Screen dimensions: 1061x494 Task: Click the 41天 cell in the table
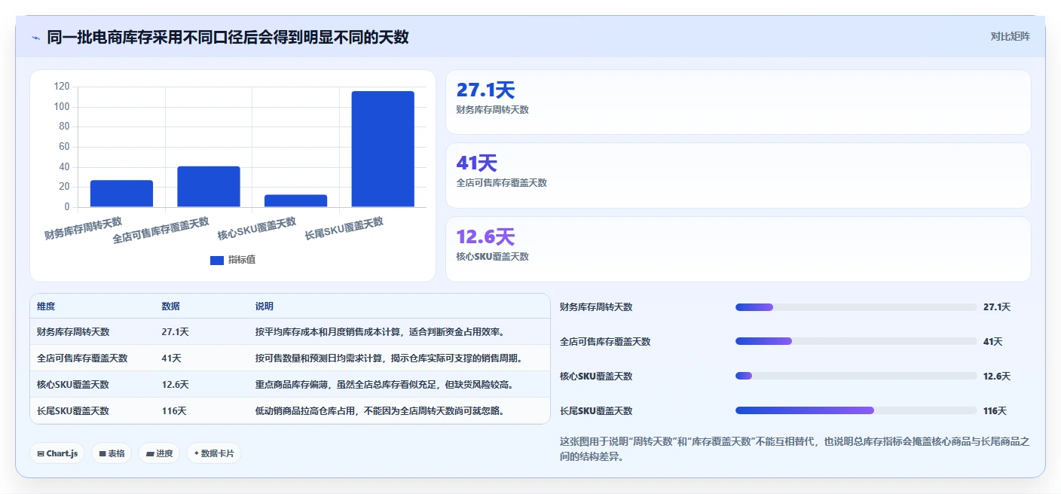171,358
